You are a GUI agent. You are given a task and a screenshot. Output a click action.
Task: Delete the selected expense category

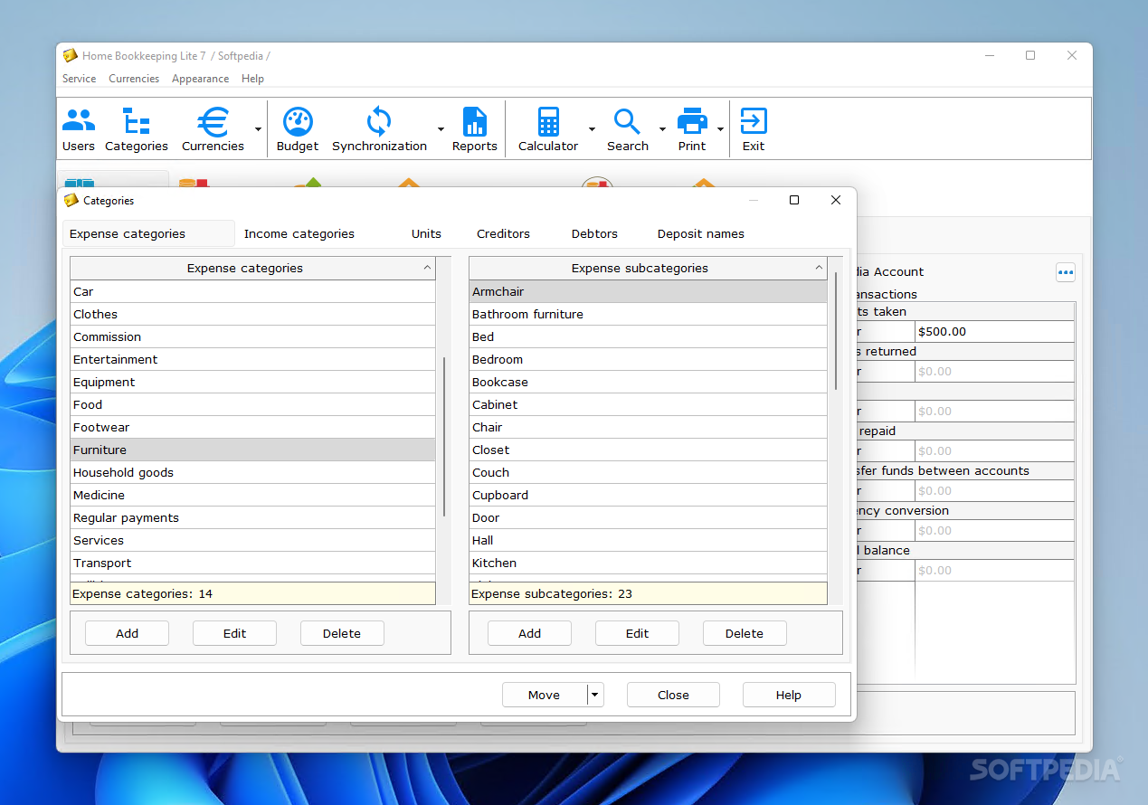tap(342, 633)
